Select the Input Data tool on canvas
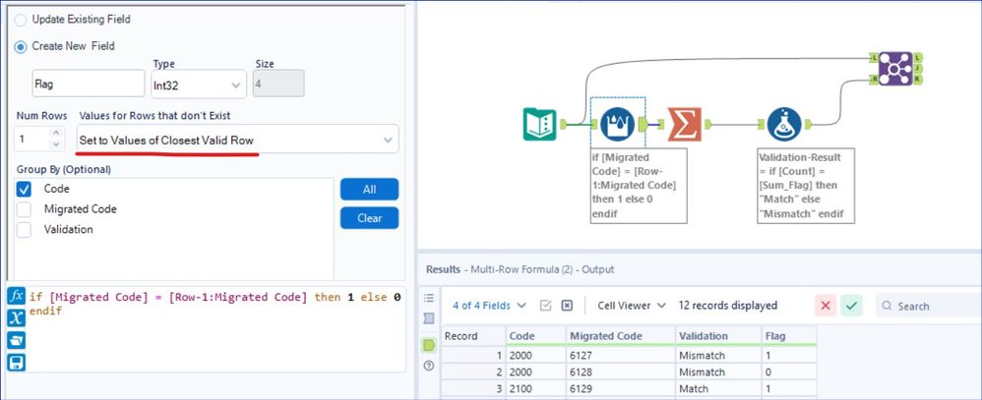This screenshot has width=982, height=400. click(539, 124)
